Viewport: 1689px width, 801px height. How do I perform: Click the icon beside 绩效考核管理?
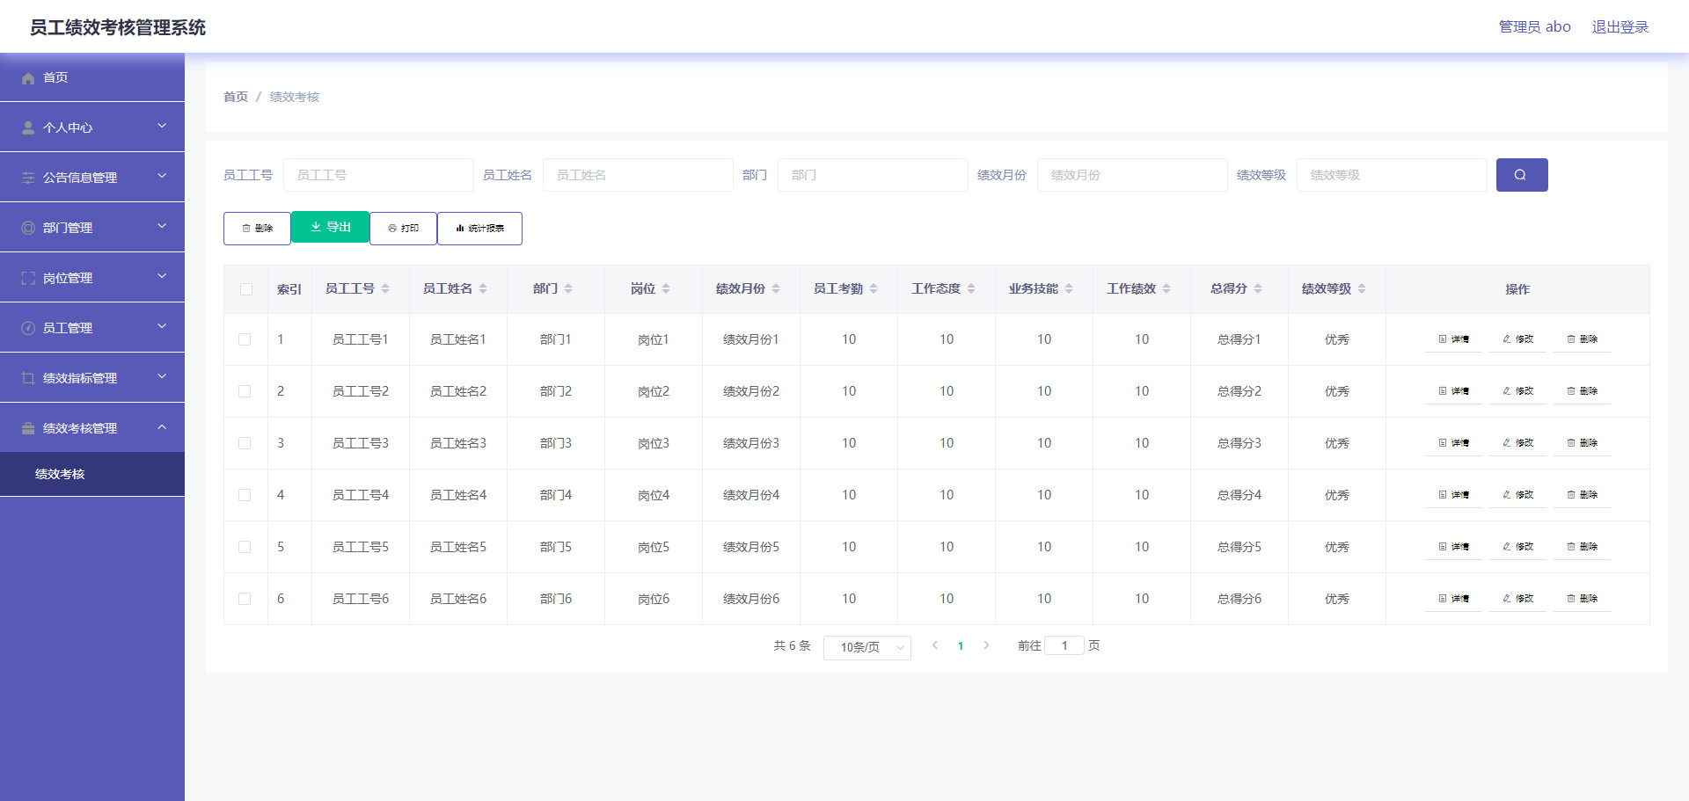click(28, 428)
